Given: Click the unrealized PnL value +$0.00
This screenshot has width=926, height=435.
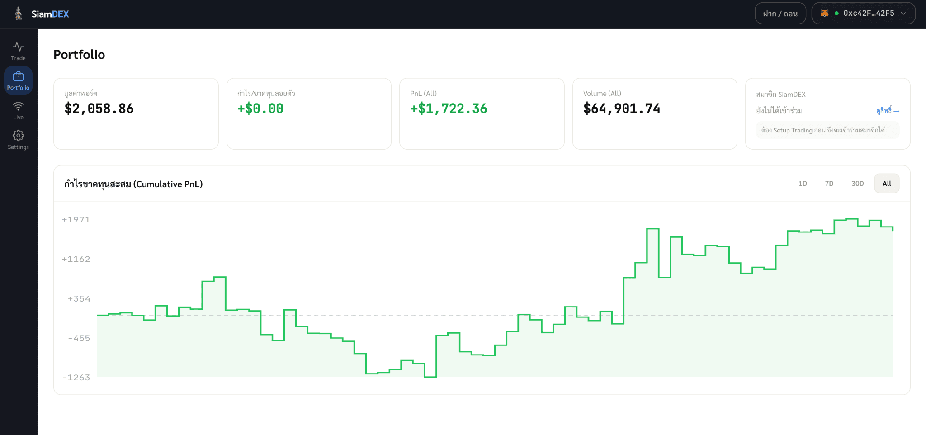Looking at the screenshot, I should (260, 109).
